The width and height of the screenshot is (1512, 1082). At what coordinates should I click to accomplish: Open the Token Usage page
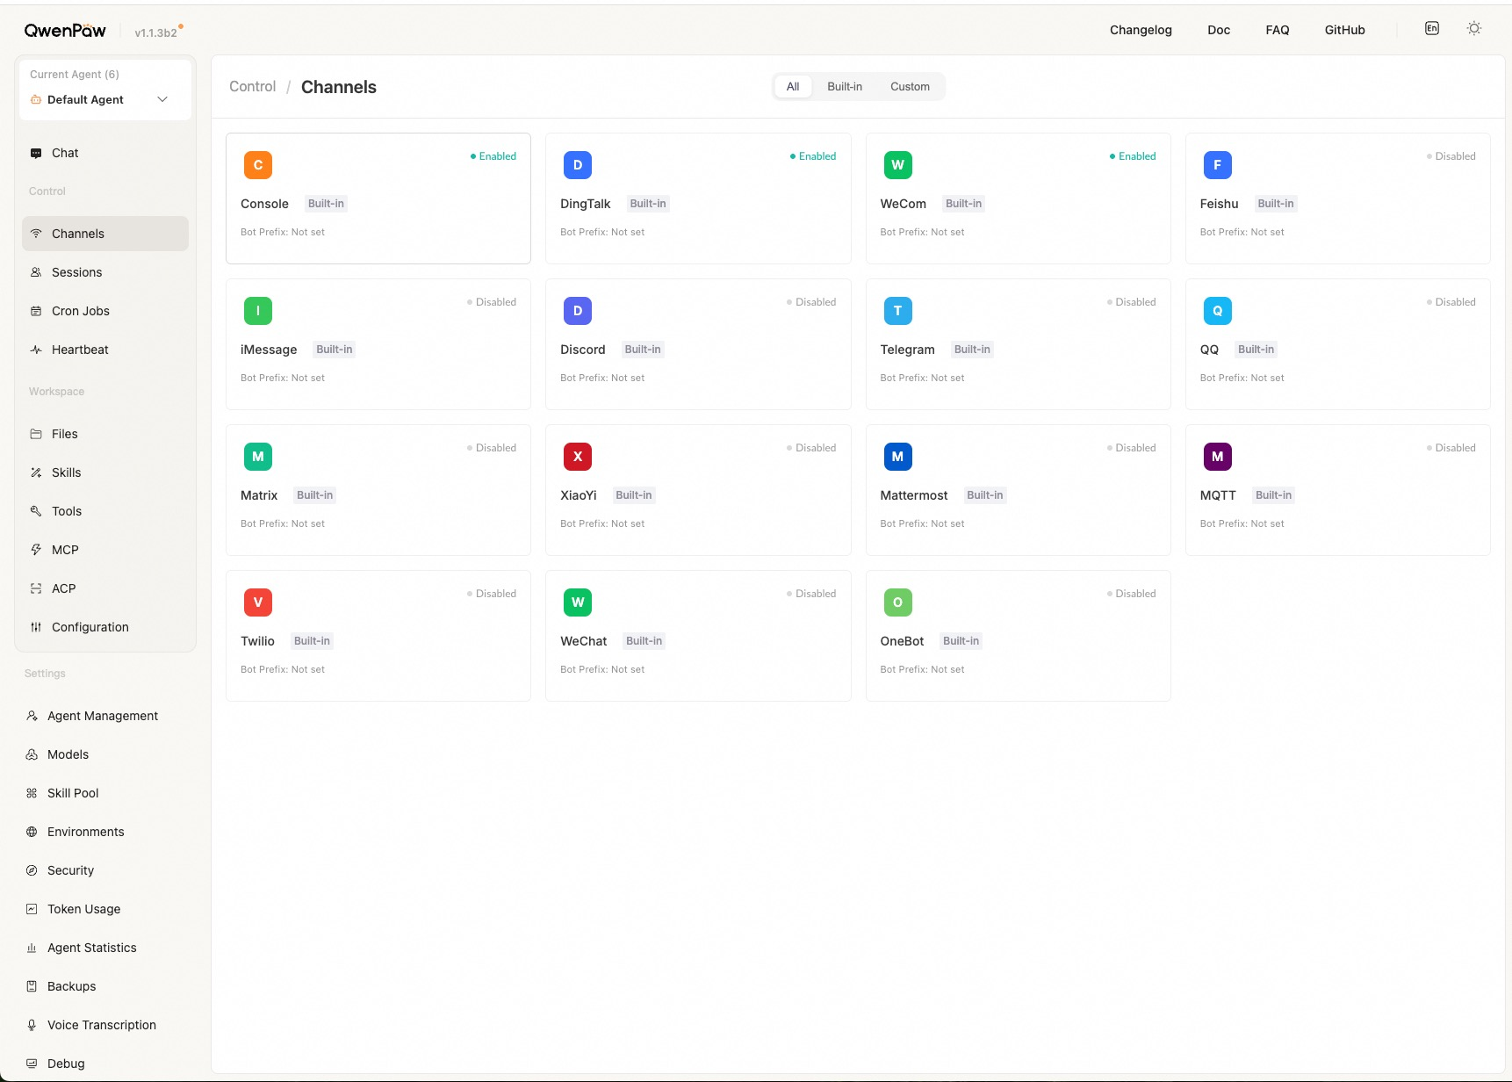[x=105, y=909]
